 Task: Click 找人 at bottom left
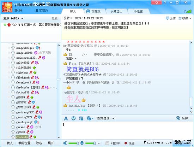10,143
